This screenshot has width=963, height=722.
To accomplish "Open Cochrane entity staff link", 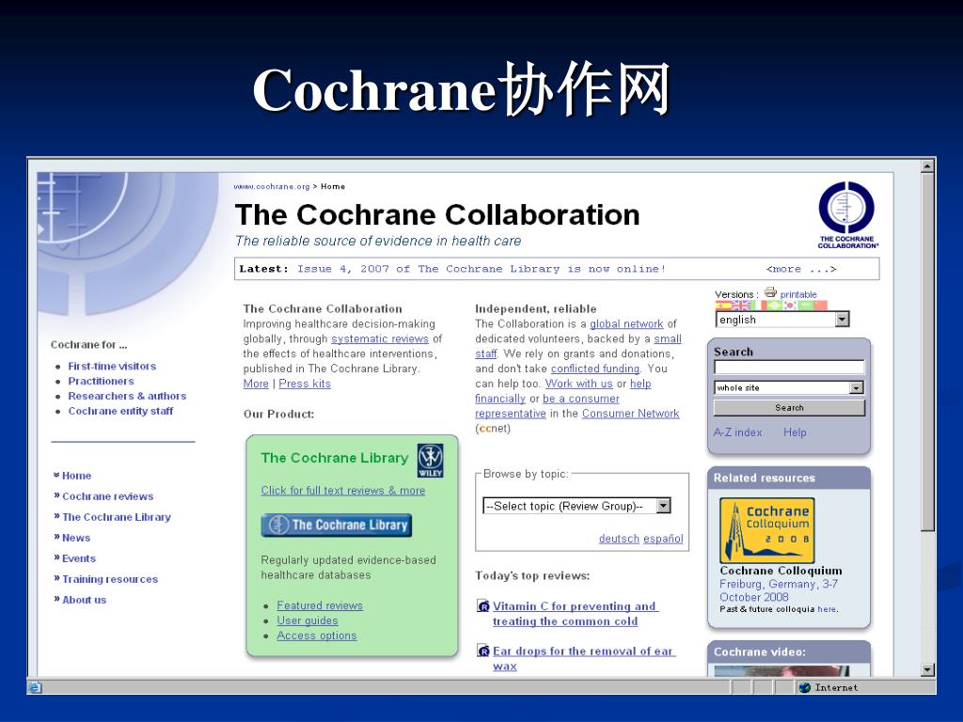I will tap(120, 411).
